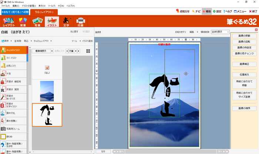Select the 背景 (Background) icon

(23, 22)
